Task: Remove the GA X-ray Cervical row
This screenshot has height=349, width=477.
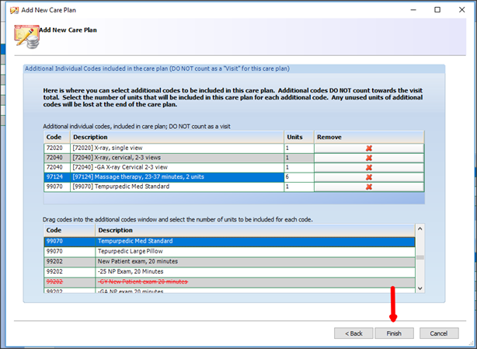Action: (x=369, y=167)
